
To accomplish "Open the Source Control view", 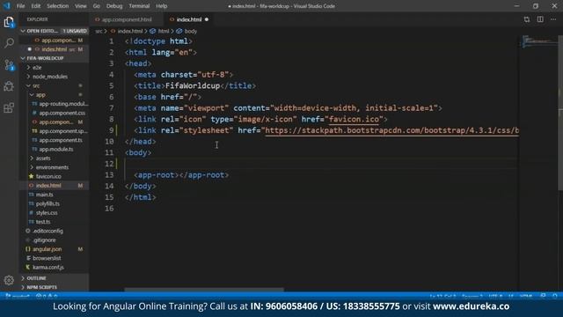I will (x=9, y=65).
